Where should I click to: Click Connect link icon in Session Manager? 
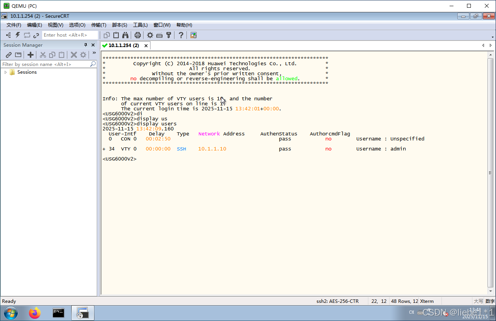click(x=9, y=55)
